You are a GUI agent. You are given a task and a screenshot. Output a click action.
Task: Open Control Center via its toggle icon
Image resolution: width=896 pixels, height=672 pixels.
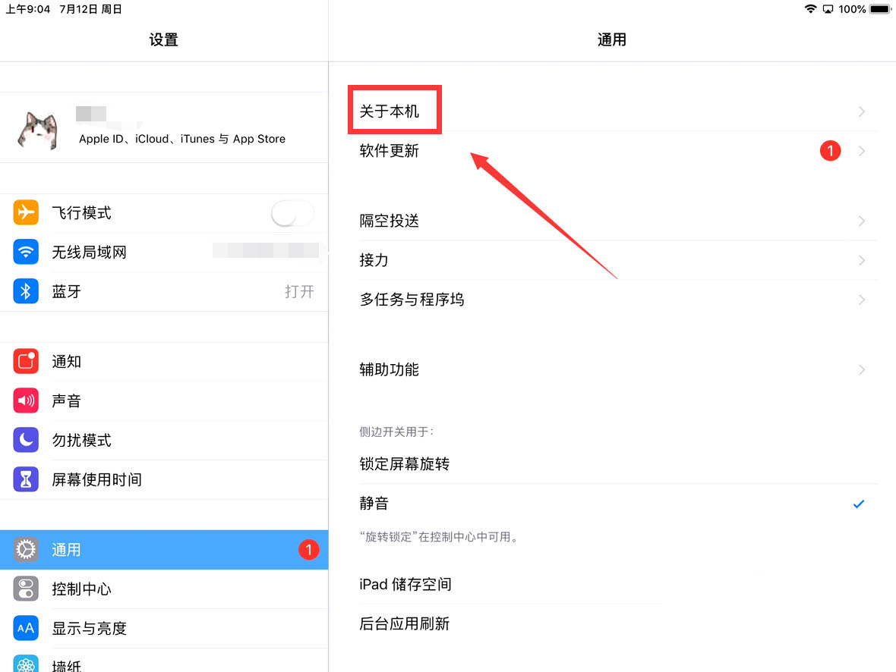(x=26, y=589)
